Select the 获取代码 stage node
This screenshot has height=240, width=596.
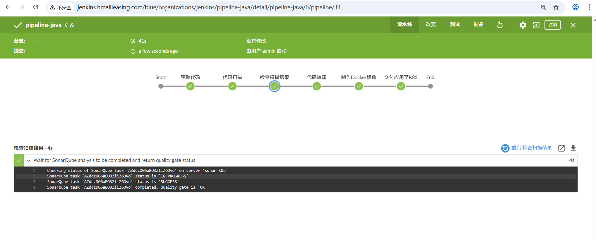[x=190, y=86]
